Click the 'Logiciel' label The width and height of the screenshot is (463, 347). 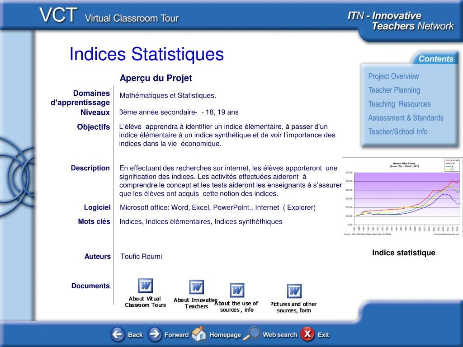click(97, 207)
